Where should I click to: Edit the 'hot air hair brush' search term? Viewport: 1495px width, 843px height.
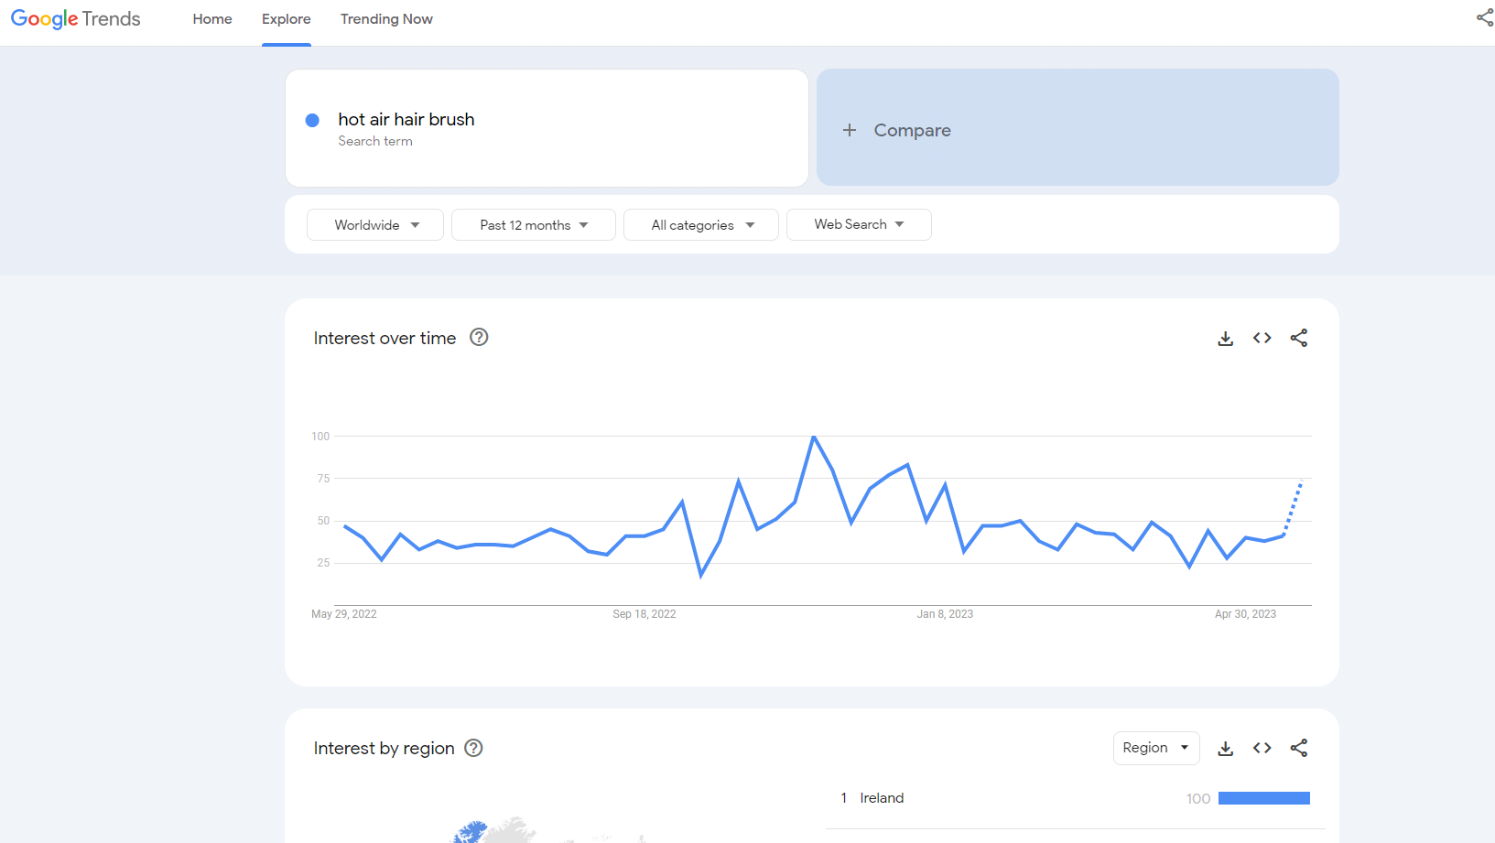point(406,120)
